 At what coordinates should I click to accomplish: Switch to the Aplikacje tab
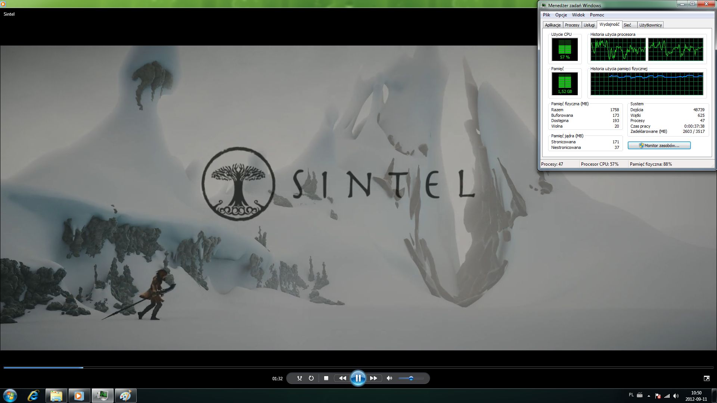pyautogui.click(x=553, y=25)
